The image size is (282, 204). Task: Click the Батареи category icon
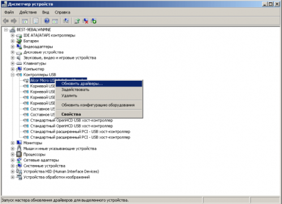[x=19, y=41]
